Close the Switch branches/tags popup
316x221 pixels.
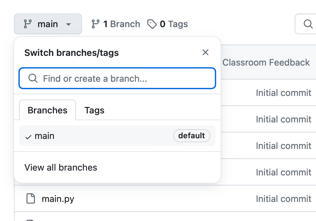(205, 53)
